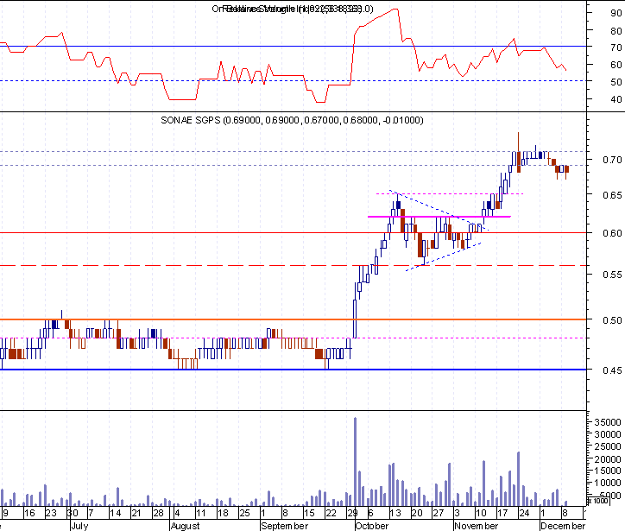This screenshot has height=531, width=625.
Task: Click the 0.45 price axis label
Action: 612,370
